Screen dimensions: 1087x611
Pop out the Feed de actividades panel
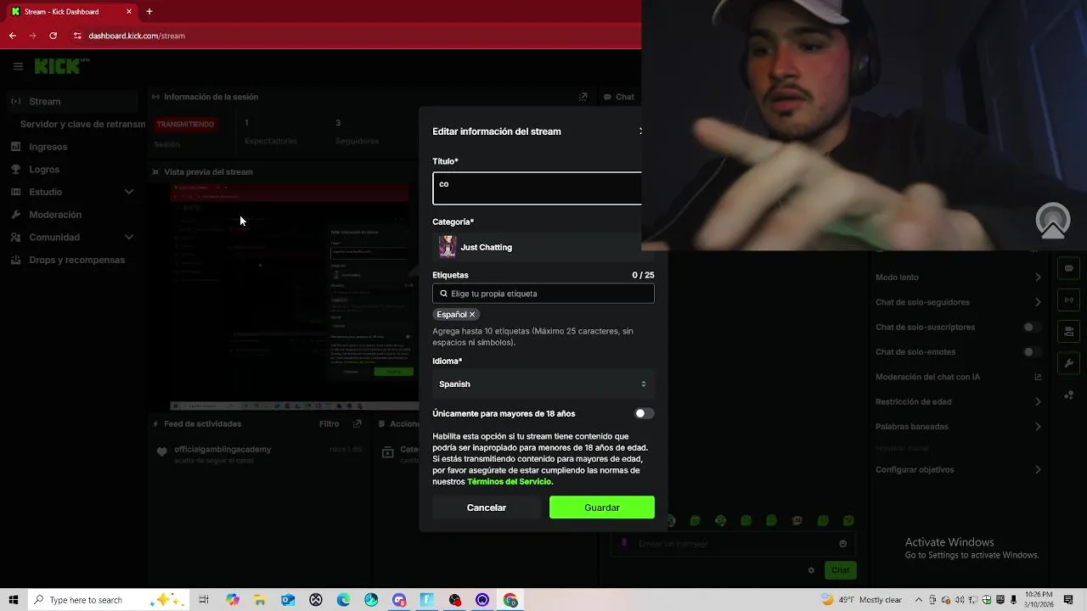[x=358, y=423]
